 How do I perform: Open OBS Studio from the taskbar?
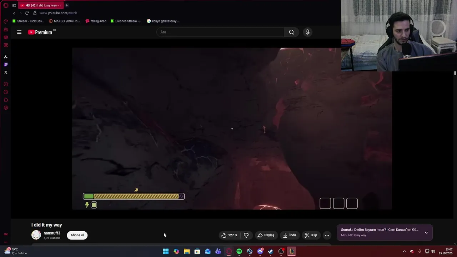tap(281, 251)
